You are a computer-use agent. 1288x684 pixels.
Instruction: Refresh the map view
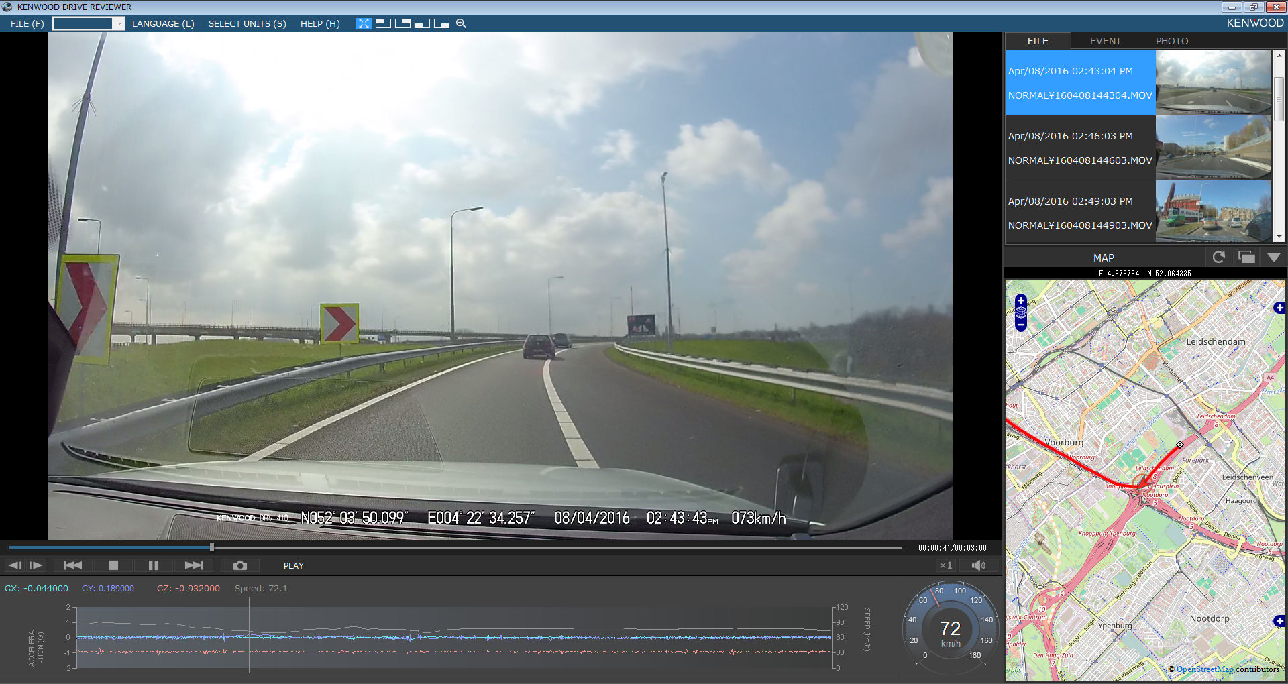pos(1218,257)
